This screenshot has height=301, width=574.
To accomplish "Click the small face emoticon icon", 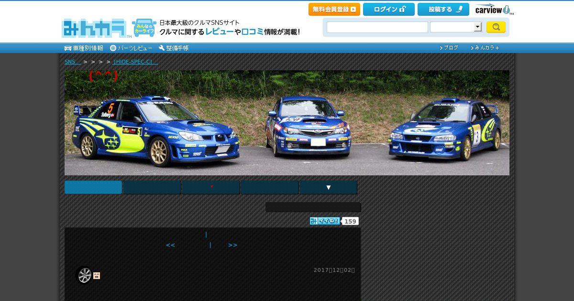I will click(x=97, y=276).
